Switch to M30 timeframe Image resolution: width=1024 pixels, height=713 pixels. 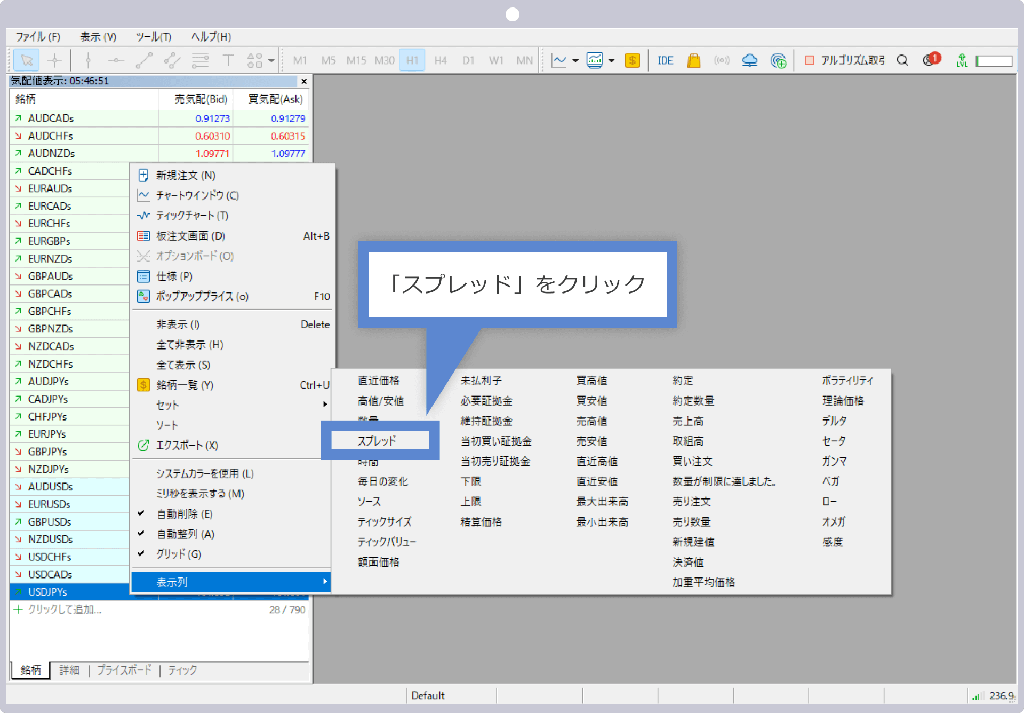coord(385,60)
